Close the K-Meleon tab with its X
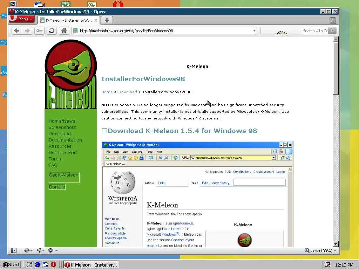359x269 pixels. point(96,20)
